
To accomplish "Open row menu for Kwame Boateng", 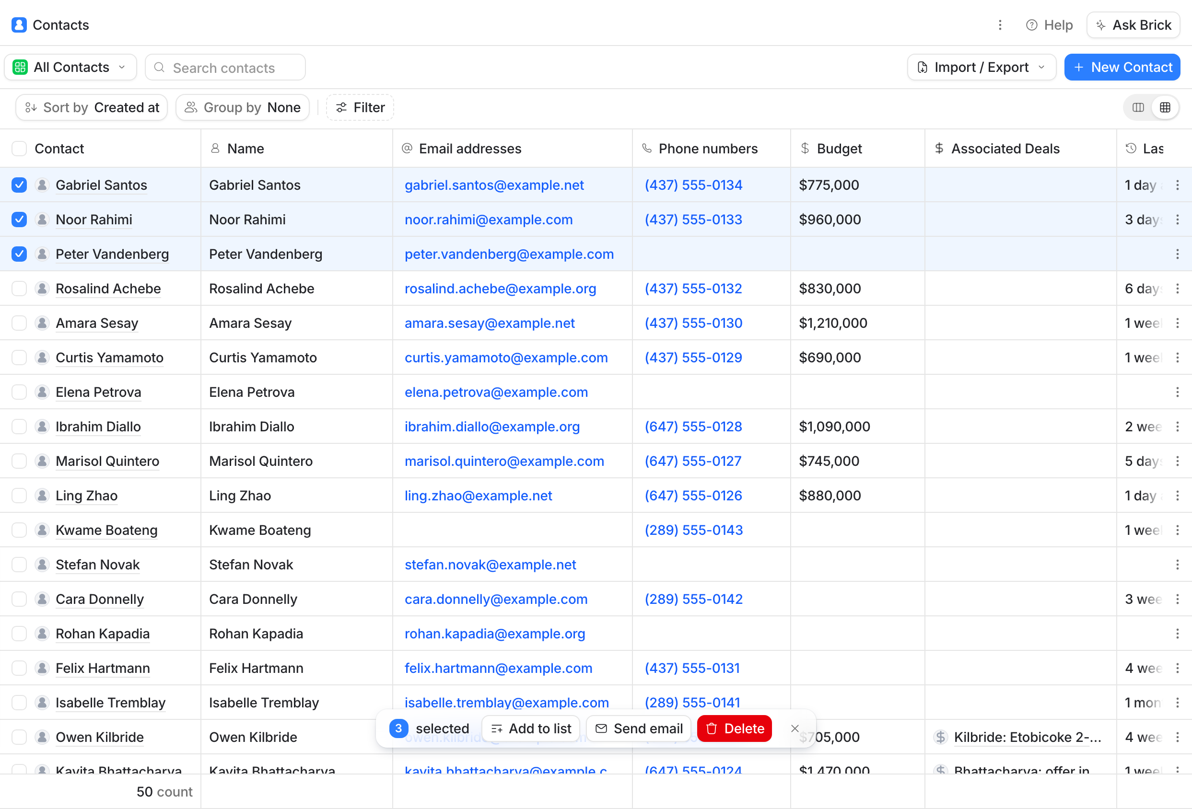I will pos(1177,530).
